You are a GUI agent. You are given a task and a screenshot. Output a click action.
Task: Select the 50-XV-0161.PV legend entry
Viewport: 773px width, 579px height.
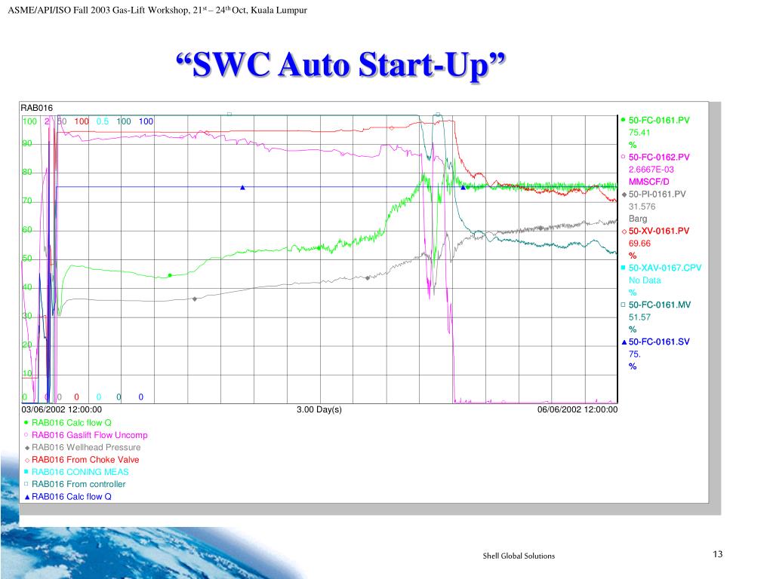655,231
